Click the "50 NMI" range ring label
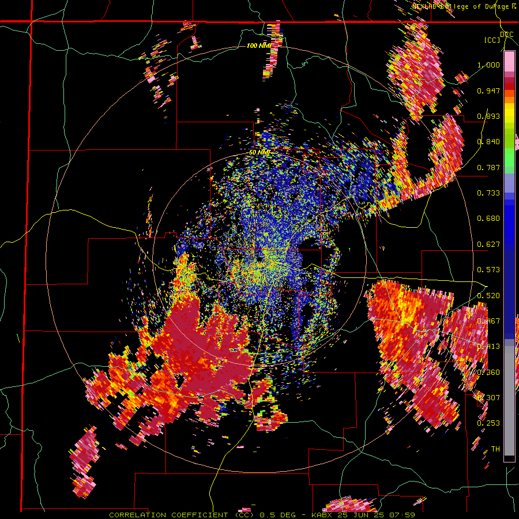This screenshot has width=519, height=519. [259, 153]
